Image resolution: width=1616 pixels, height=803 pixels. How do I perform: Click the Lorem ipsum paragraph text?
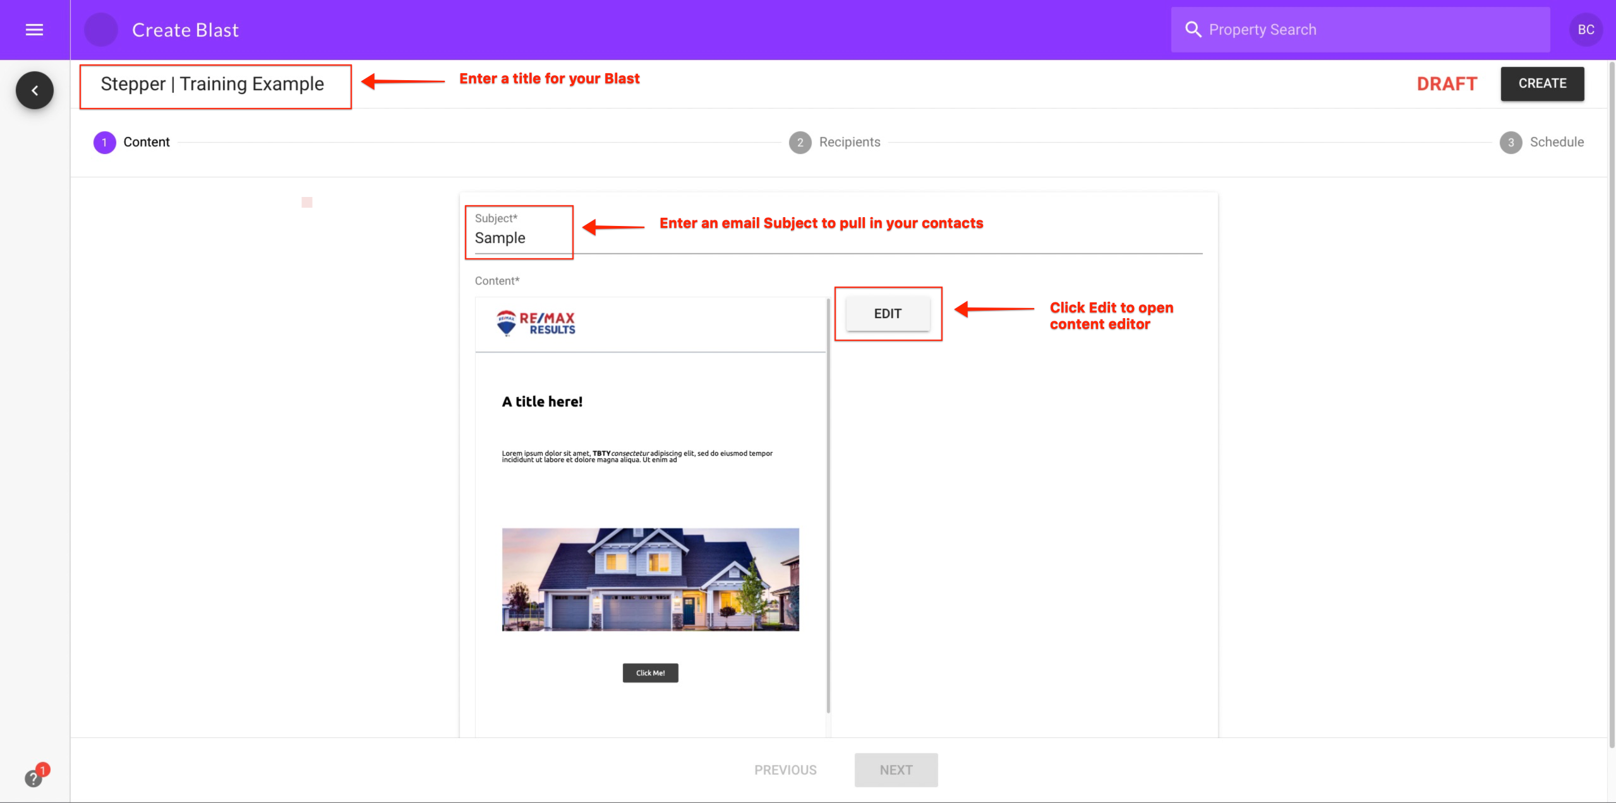637,456
